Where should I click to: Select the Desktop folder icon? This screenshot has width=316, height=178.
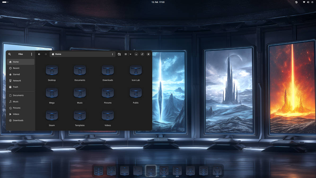click(52, 70)
